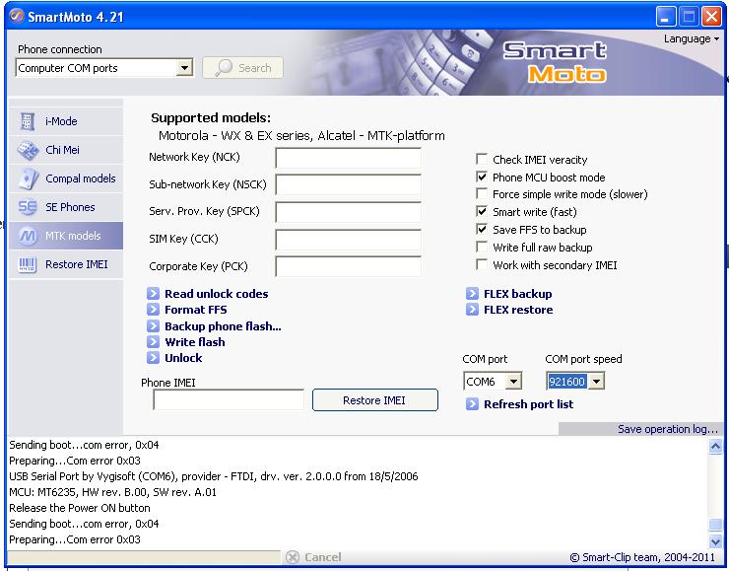This screenshot has width=729, height=571.
Task: Switch to the i-Mode section
Action: tap(66, 121)
